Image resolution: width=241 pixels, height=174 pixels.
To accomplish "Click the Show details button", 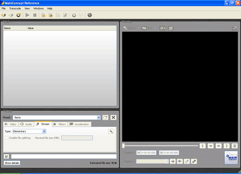I will tap(12, 163).
